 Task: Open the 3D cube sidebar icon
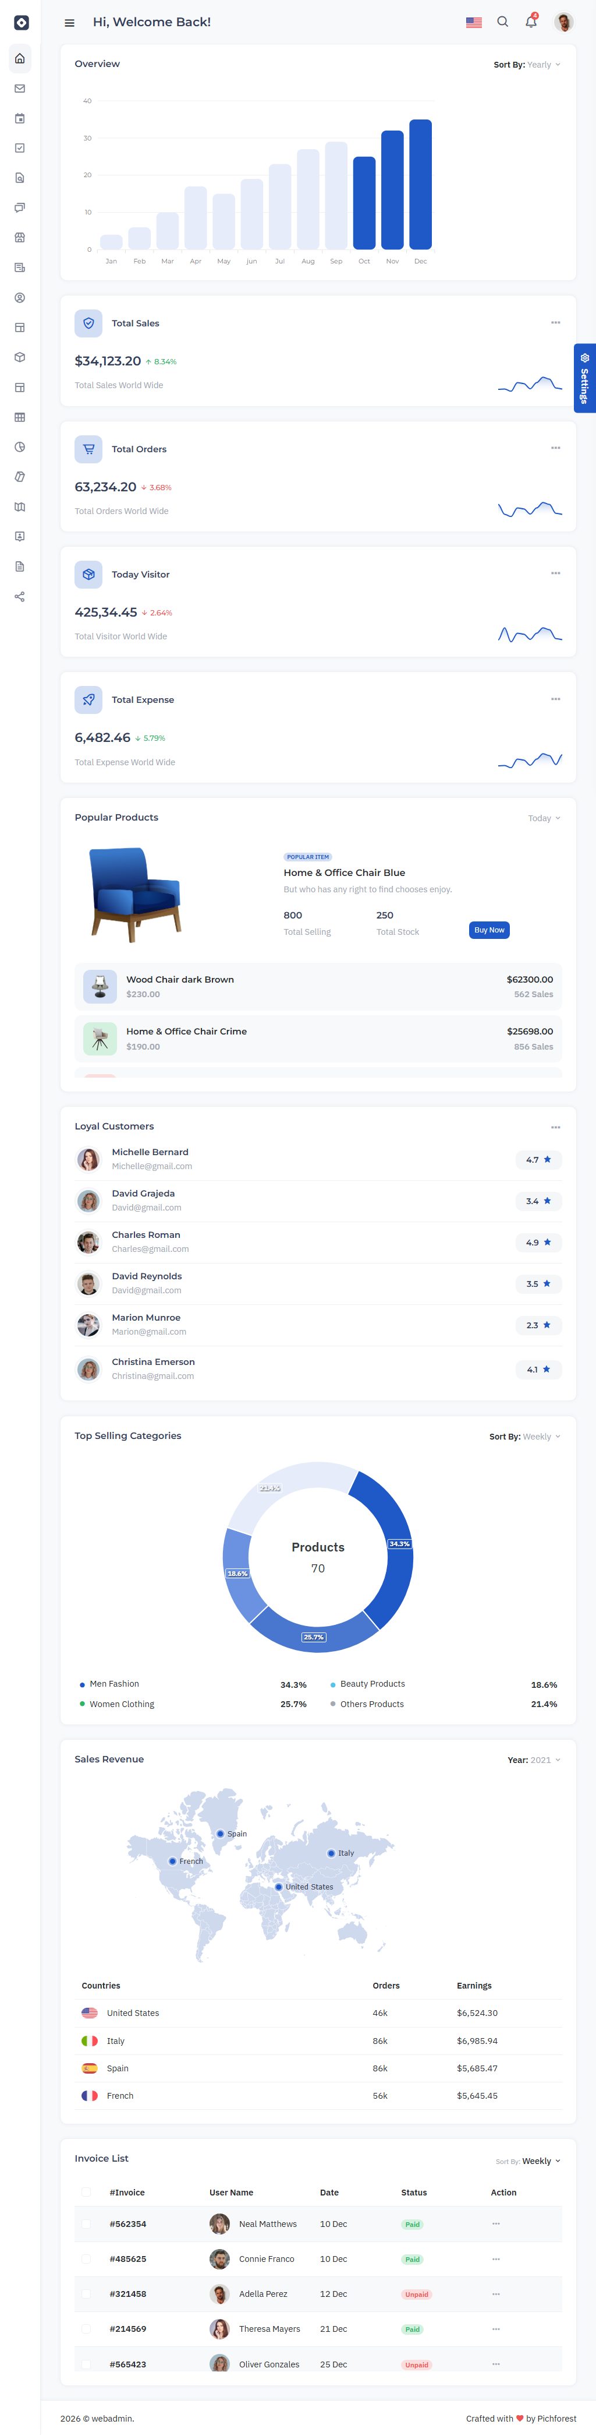click(20, 357)
